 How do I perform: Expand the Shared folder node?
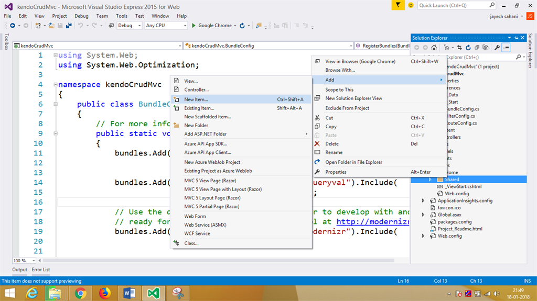pos(430,180)
